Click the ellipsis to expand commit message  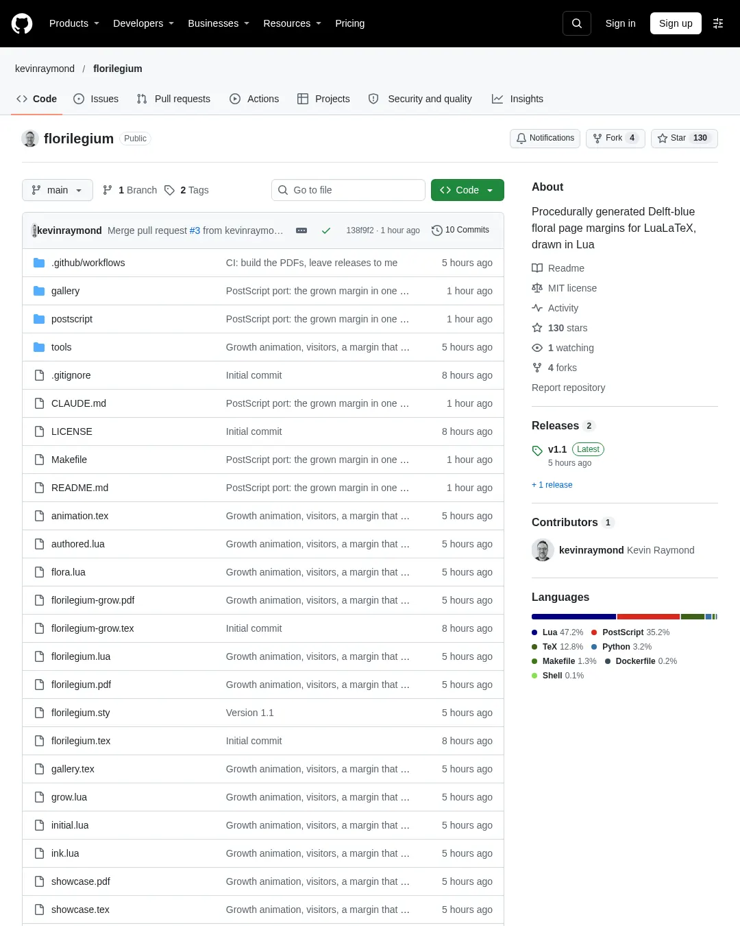pos(301,230)
